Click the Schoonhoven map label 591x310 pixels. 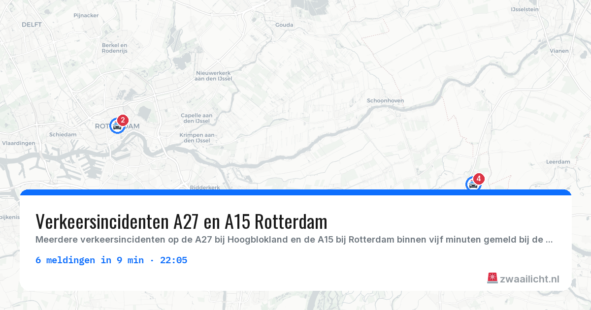click(x=385, y=100)
